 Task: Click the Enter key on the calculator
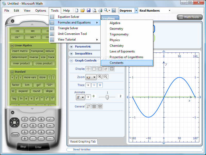[38, 147]
